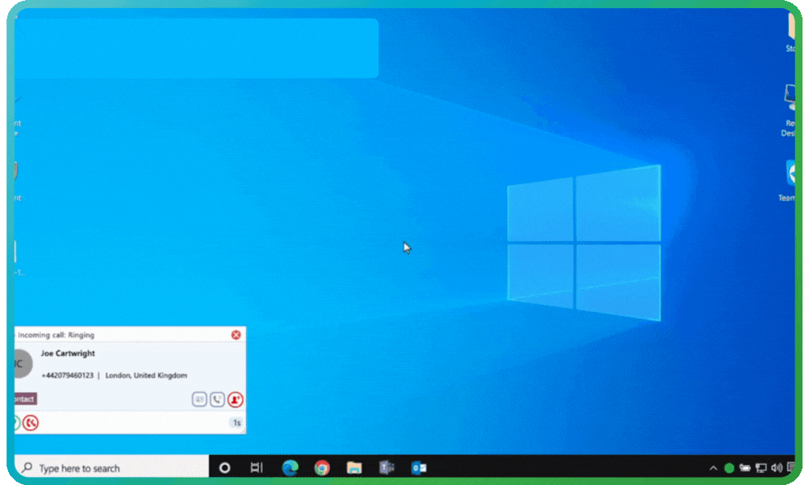
Task: Decline the call with red hang-up button
Action: click(x=31, y=423)
